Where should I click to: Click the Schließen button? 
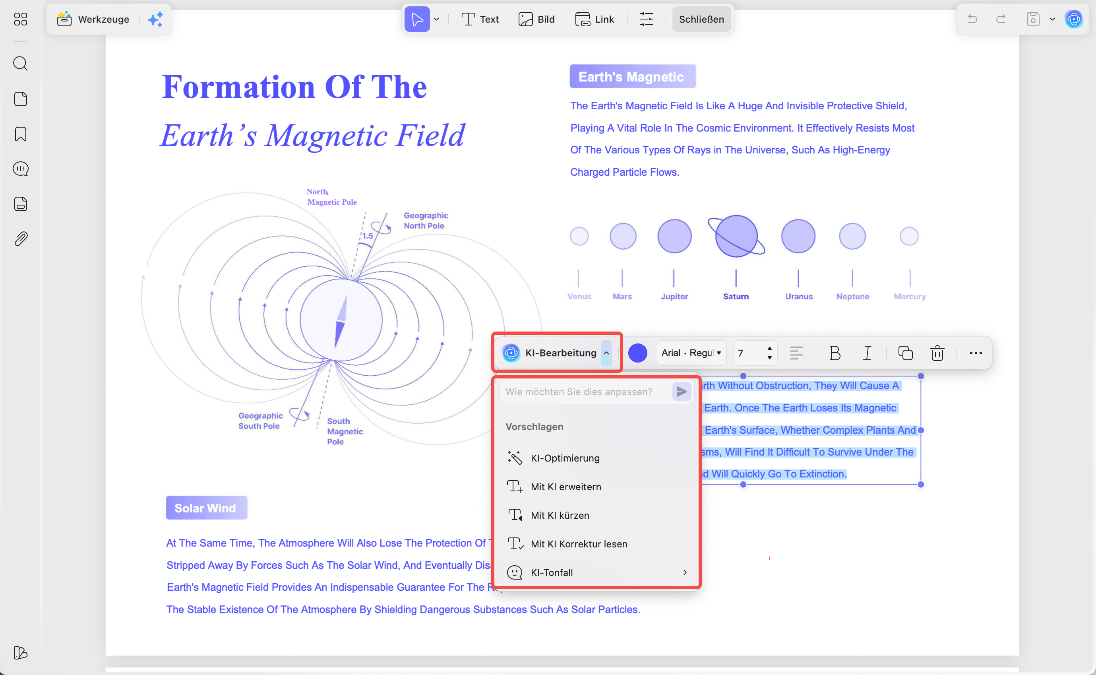(x=701, y=19)
